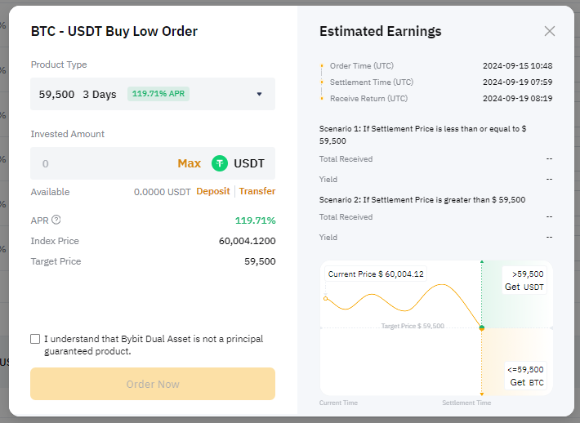Click the settlement point dot on chart
The height and width of the screenshot is (423, 580).
(x=481, y=327)
